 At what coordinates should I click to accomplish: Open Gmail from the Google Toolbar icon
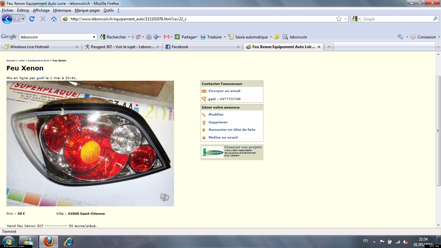(x=167, y=37)
